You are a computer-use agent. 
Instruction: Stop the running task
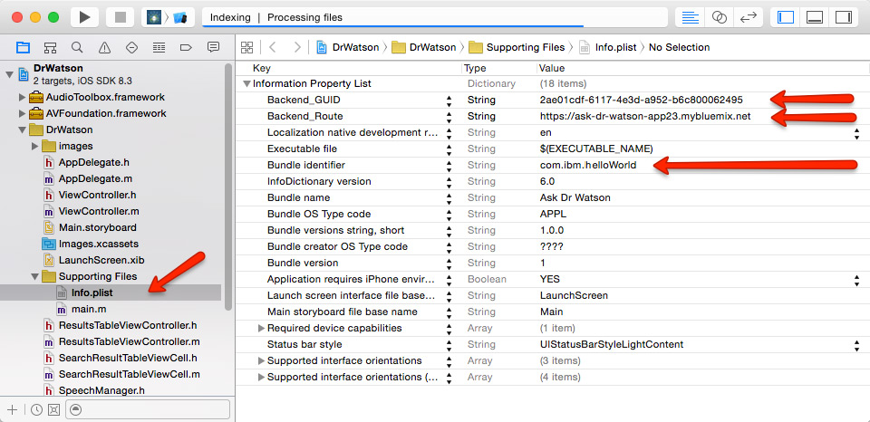pos(121,17)
